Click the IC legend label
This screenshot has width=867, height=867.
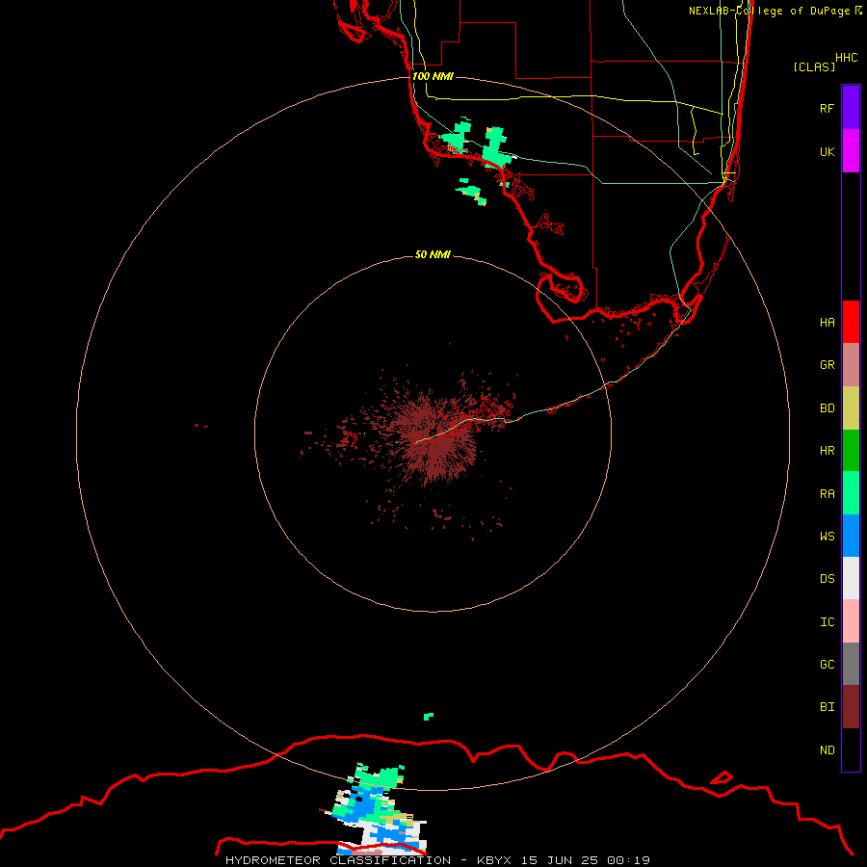[x=827, y=622]
